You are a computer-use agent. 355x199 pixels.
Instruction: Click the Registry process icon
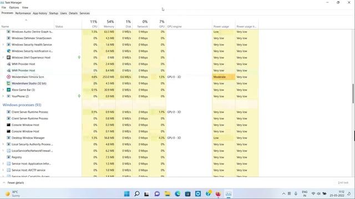coord(9,157)
